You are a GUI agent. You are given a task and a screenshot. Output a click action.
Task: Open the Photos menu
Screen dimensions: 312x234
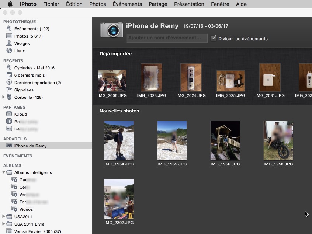pos(97,4)
